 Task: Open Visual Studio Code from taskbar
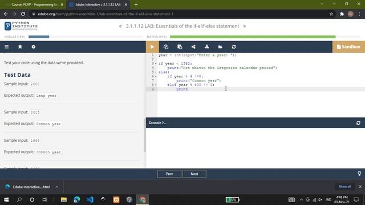(90, 200)
